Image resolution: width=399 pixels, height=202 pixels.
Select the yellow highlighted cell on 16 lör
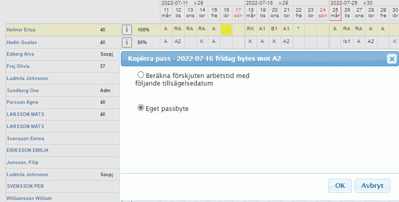pyautogui.click(x=226, y=29)
